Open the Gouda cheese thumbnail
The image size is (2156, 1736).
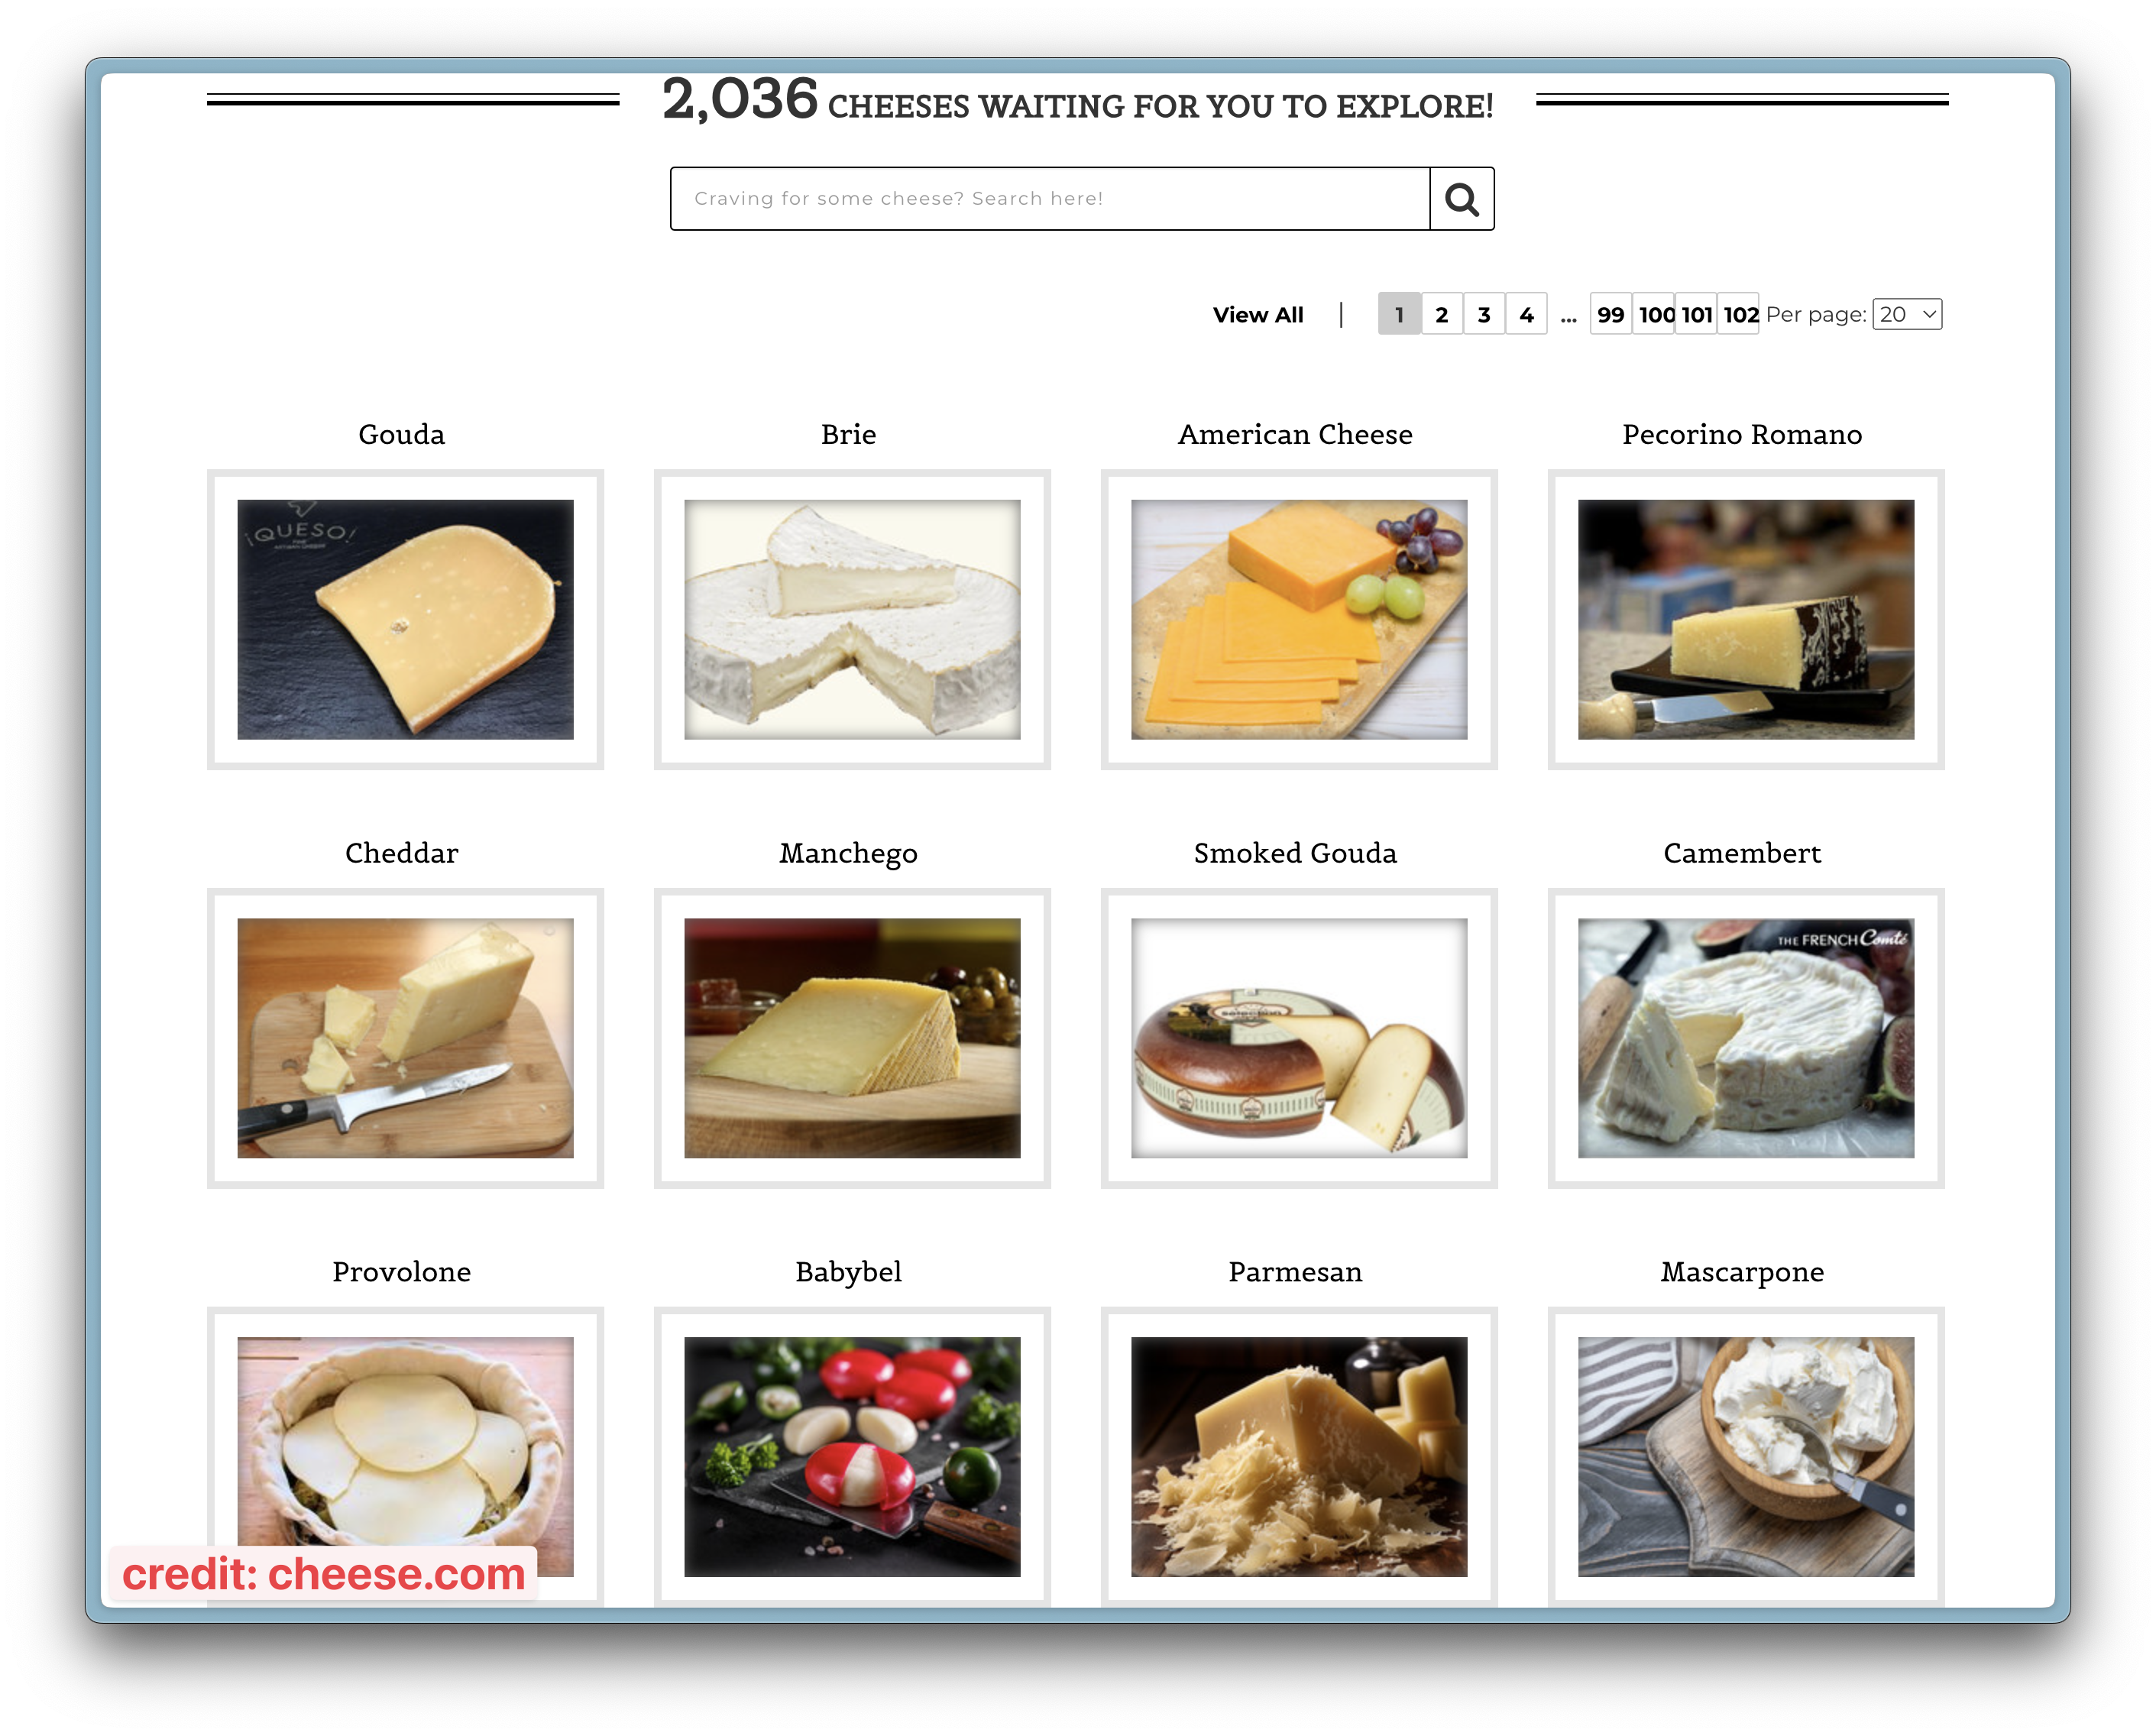pyautogui.click(x=405, y=619)
